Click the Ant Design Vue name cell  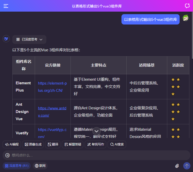[24, 112]
